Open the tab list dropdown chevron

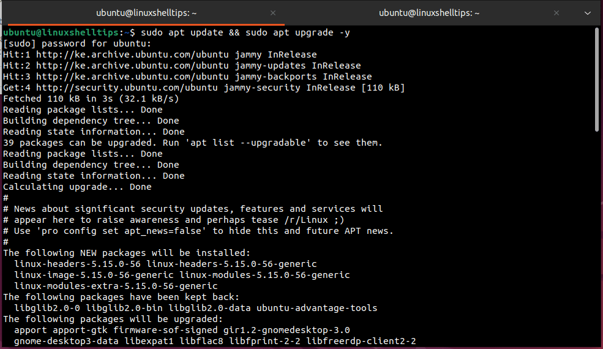(x=587, y=13)
